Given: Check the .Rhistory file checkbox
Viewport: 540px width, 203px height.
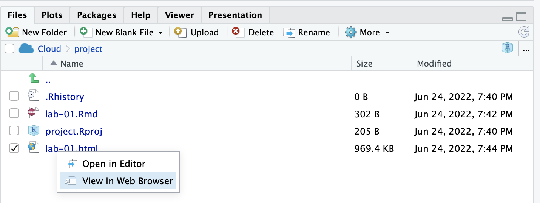Looking at the screenshot, I should point(14,97).
